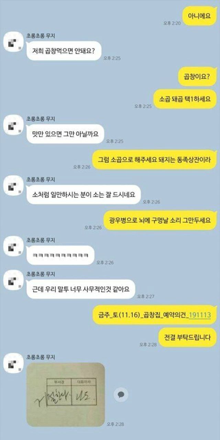This screenshot has width=220, height=440.
Task: Select 근데 우리 말투 message bubble
Action: tap(81, 289)
